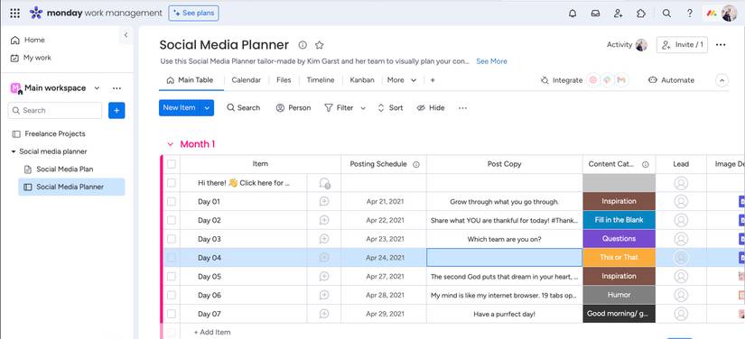Assign lead person for Day 05

tap(681, 277)
